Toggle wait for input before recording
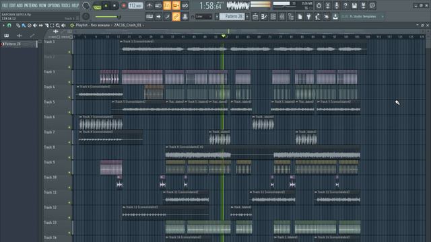 (158, 5)
